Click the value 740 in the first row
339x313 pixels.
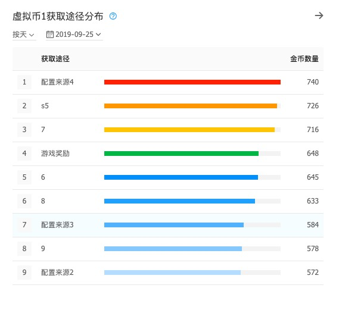pos(313,82)
